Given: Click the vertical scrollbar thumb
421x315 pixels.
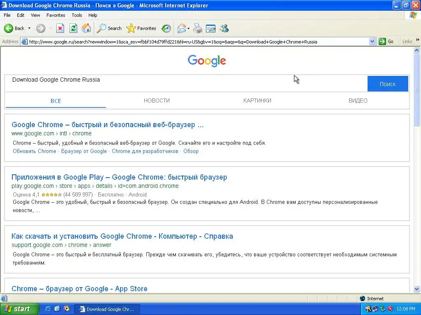Looking at the screenshot, I should point(417,90).
